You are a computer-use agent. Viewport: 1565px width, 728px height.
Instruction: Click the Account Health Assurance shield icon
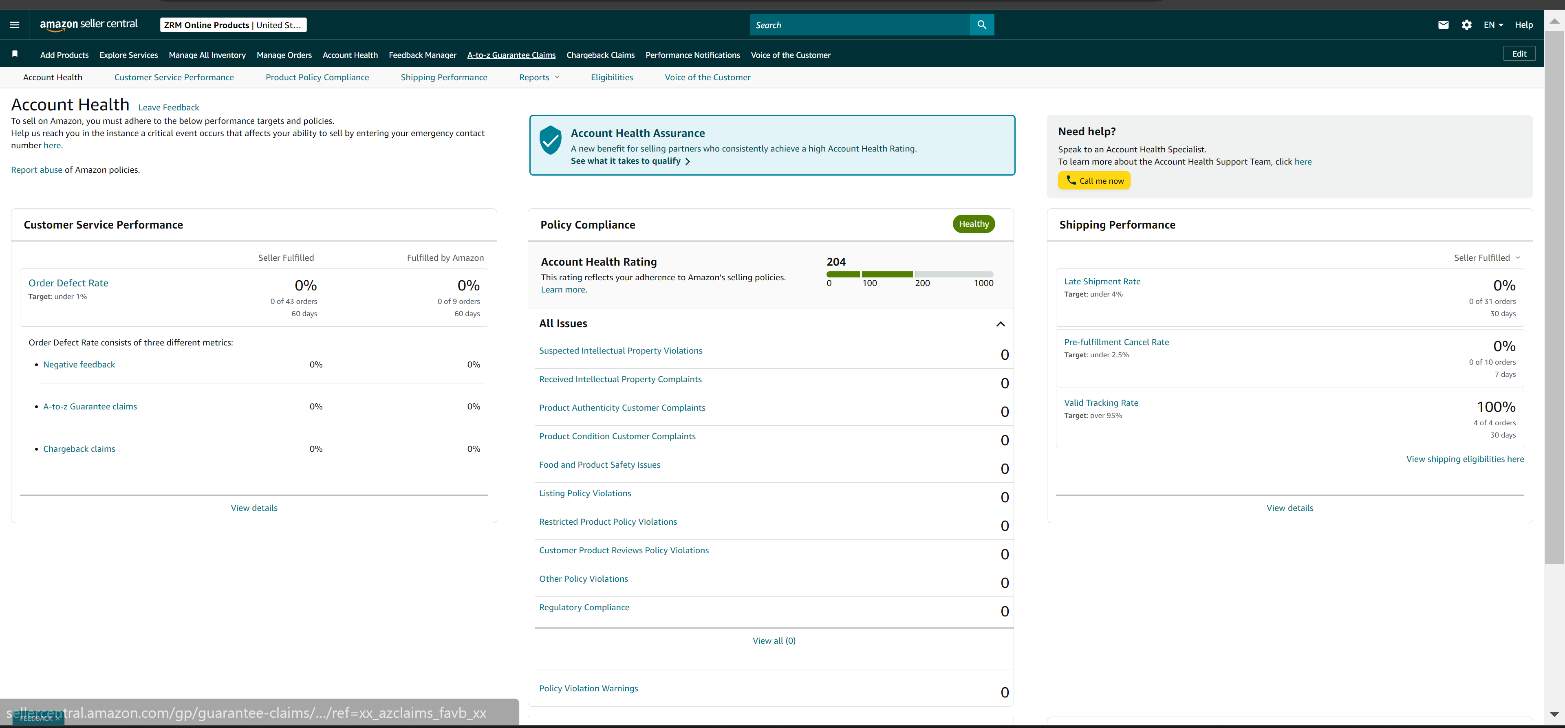click(551, 140)
